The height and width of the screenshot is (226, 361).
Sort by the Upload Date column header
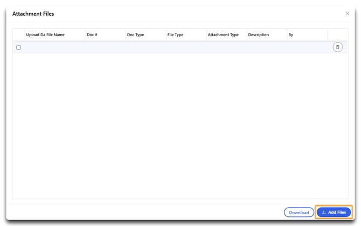pyautogui.click(x=35, y=35)
